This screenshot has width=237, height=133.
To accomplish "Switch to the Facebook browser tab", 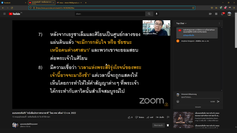I will [13, 3].
